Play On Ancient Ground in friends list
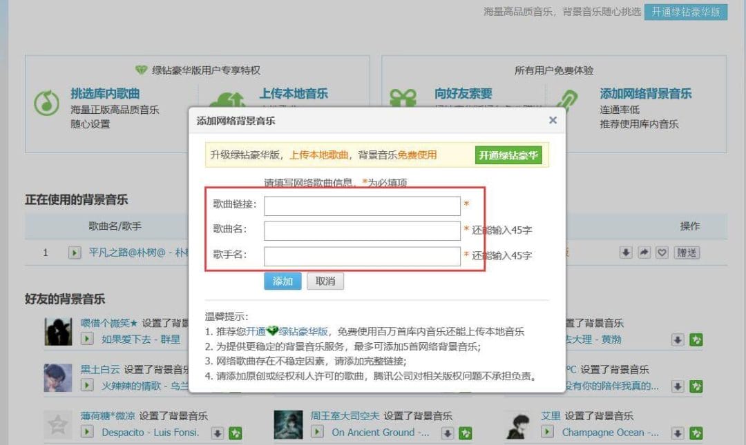The width and height of the screenshot is (746, 445). pyautogui.click(x=316, y=433)
